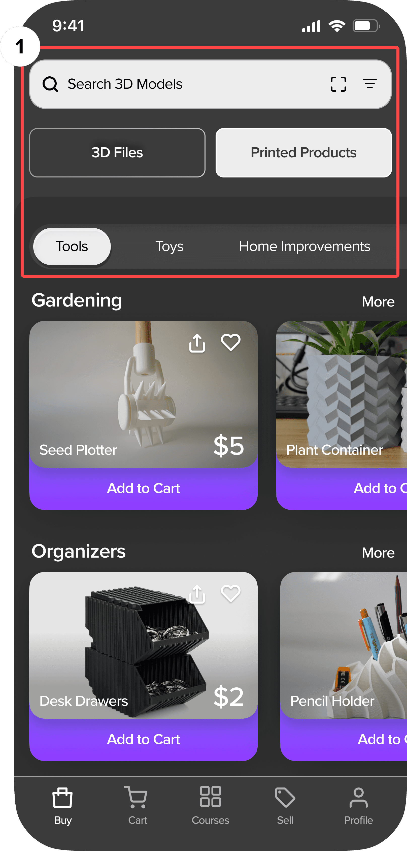
Task: Share the Seed Plotter item
Action: [197, 343]
